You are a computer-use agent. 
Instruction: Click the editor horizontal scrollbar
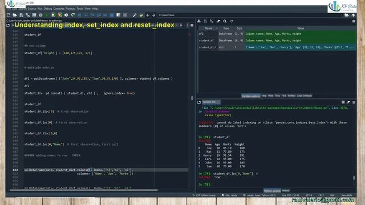84,190
